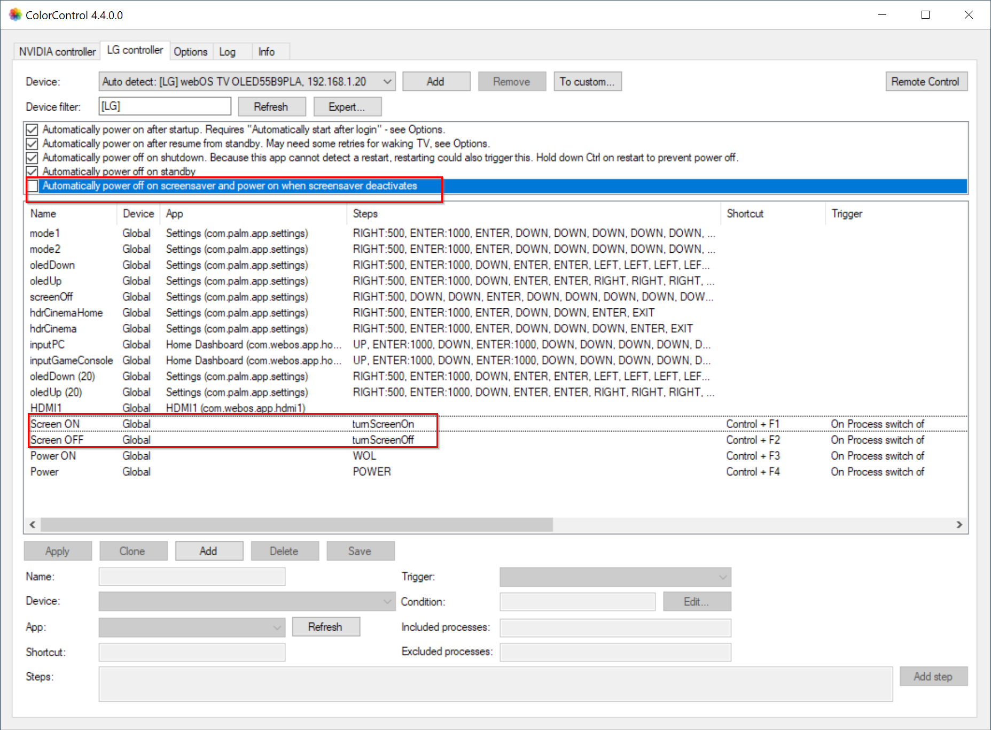Toggle automatically power off on standby checkbox
This screenshot has width=991, height=730.
[32, 171]
